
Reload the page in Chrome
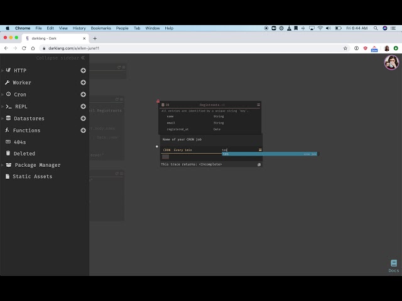click(24, 48)
